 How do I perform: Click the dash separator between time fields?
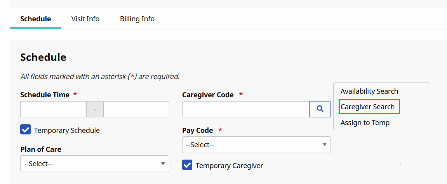95,110
